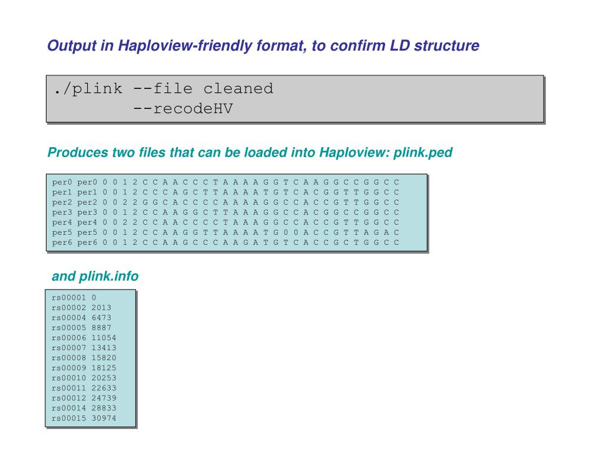Click the 'and plink.info' heading
This screenshot has height=452, width=603.
95,277
